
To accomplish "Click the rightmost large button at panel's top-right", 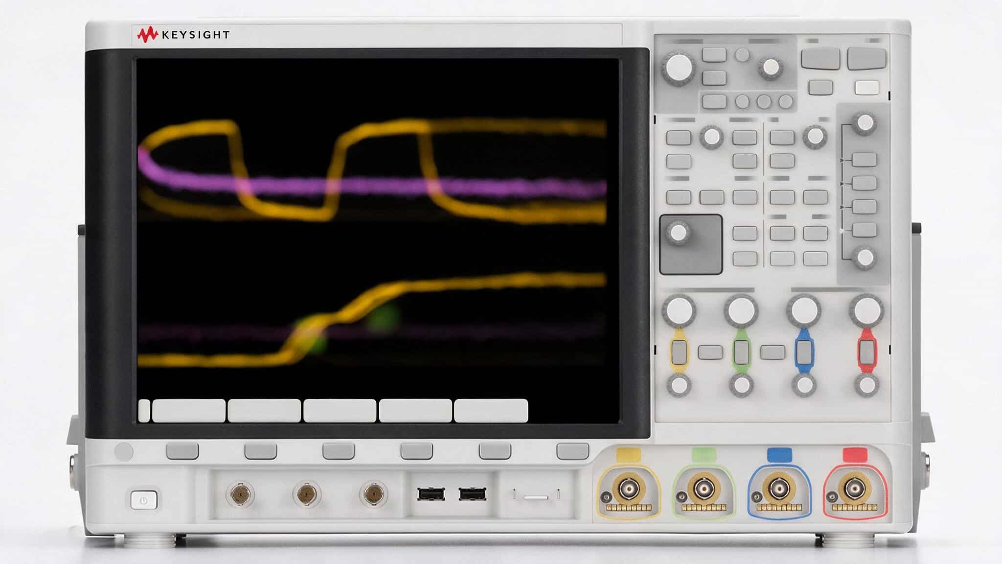I will tap(866, 58).
